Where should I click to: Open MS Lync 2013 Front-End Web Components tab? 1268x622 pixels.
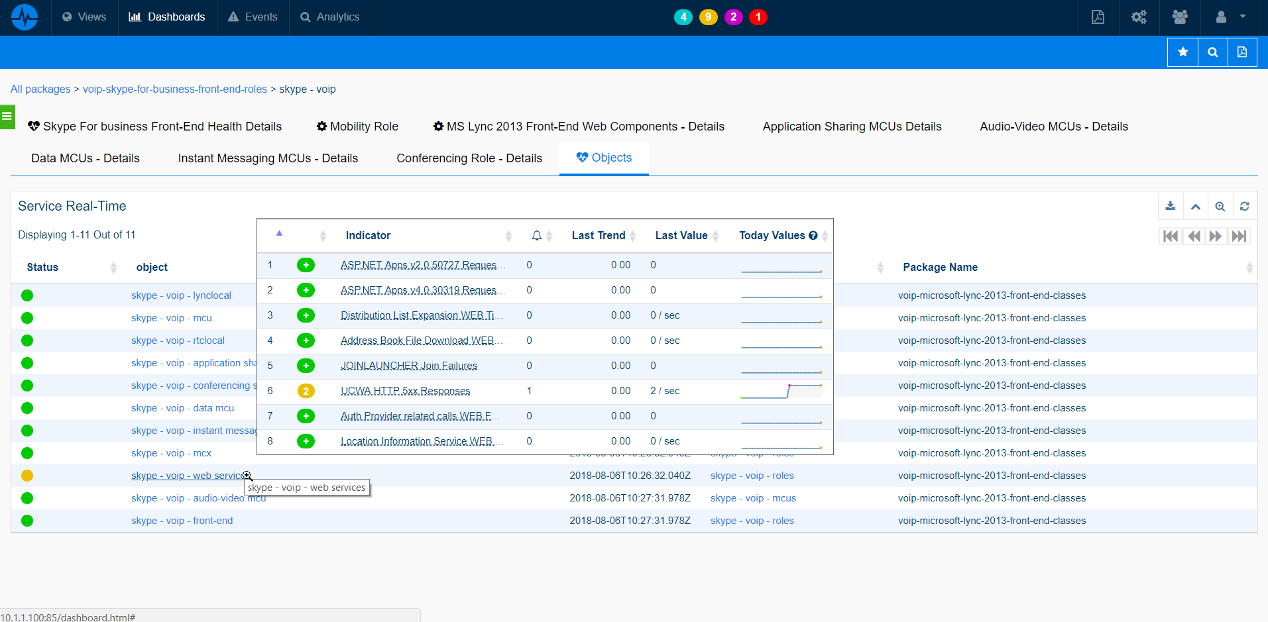[579, 127]
